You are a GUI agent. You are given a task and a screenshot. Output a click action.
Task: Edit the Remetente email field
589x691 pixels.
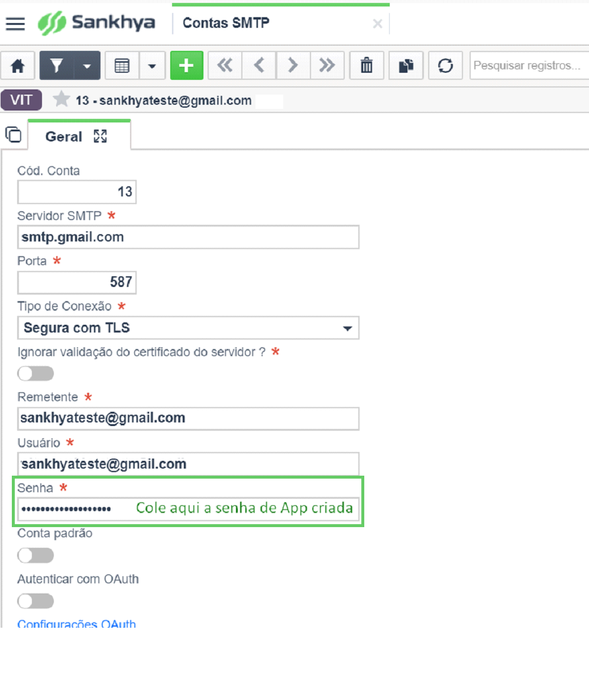pos(188,418)
